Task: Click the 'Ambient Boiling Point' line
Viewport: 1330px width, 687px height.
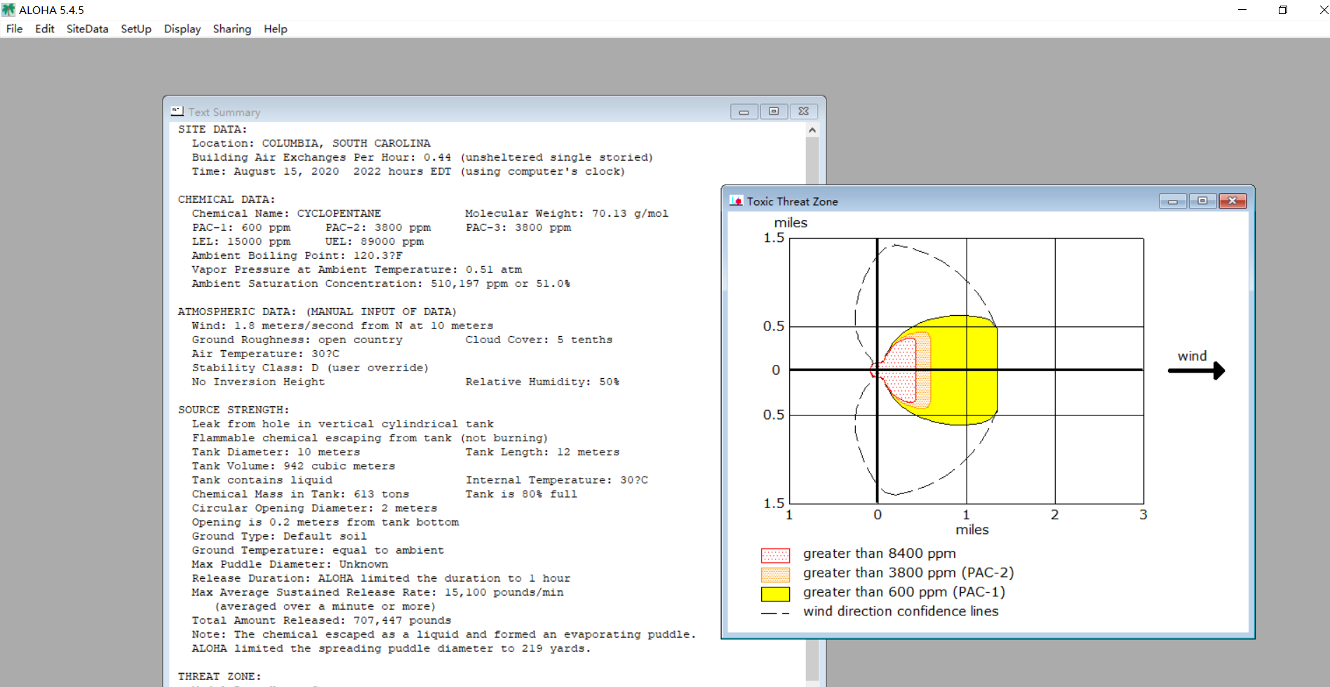Action: tap(297, 255)
